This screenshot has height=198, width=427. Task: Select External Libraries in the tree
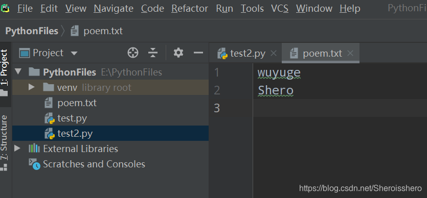coord(110,148)
